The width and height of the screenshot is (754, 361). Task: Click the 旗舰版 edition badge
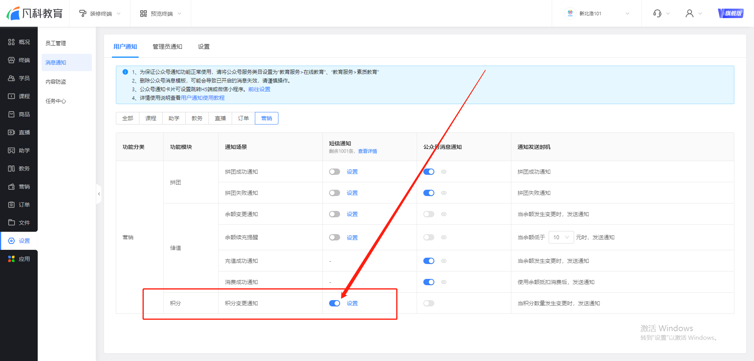click(731, 13)
